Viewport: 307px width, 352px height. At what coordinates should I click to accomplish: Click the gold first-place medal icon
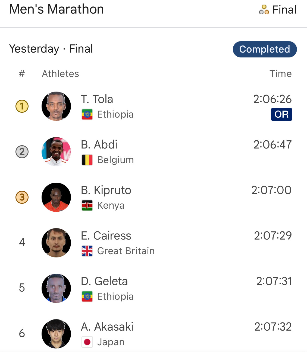pos(22,106)
